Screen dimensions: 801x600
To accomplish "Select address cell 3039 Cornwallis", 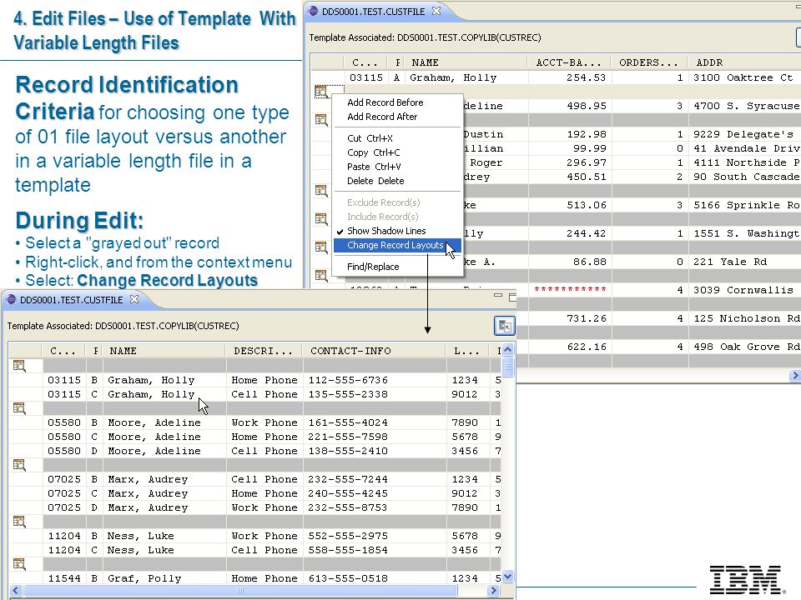I will 745,290.
